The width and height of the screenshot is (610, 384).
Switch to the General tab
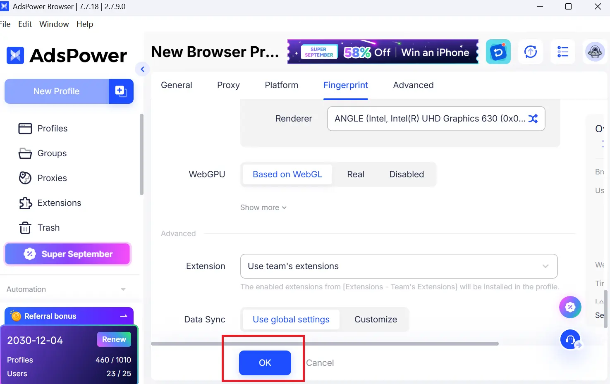click(x=177, y=85)
